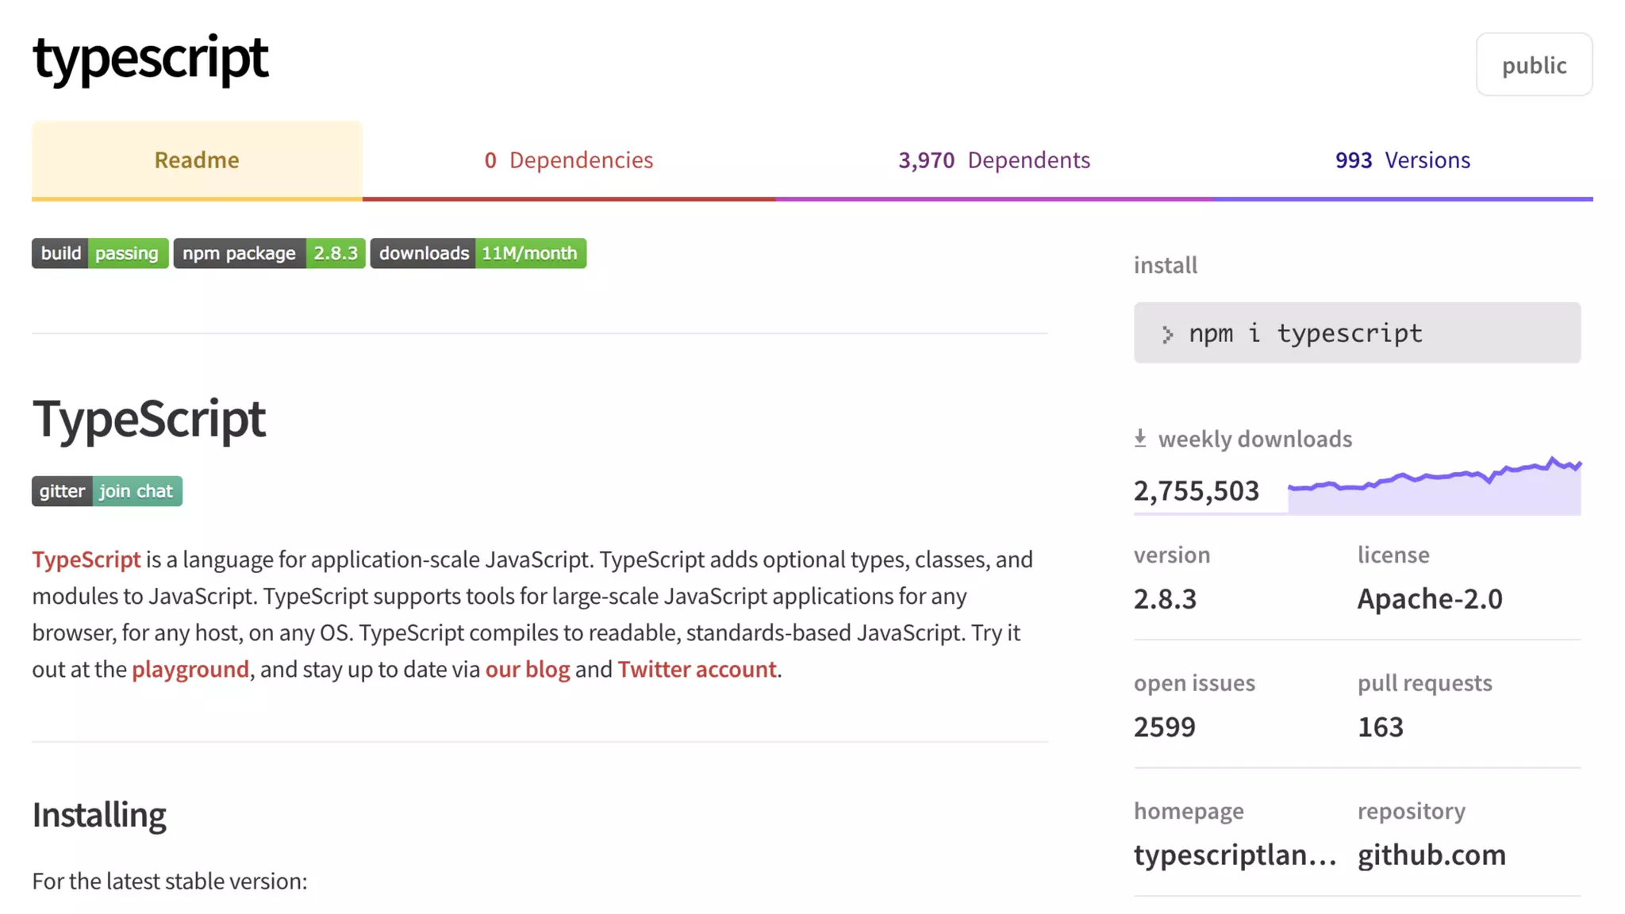Click the 2599 open issues count
The height and width of the screenshot is (914, 1625).
[1164, 727]
